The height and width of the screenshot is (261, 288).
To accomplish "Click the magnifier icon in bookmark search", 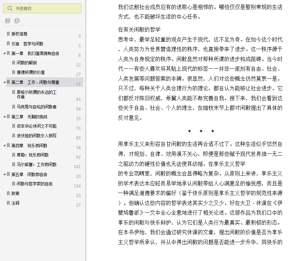I will (10, 8).
